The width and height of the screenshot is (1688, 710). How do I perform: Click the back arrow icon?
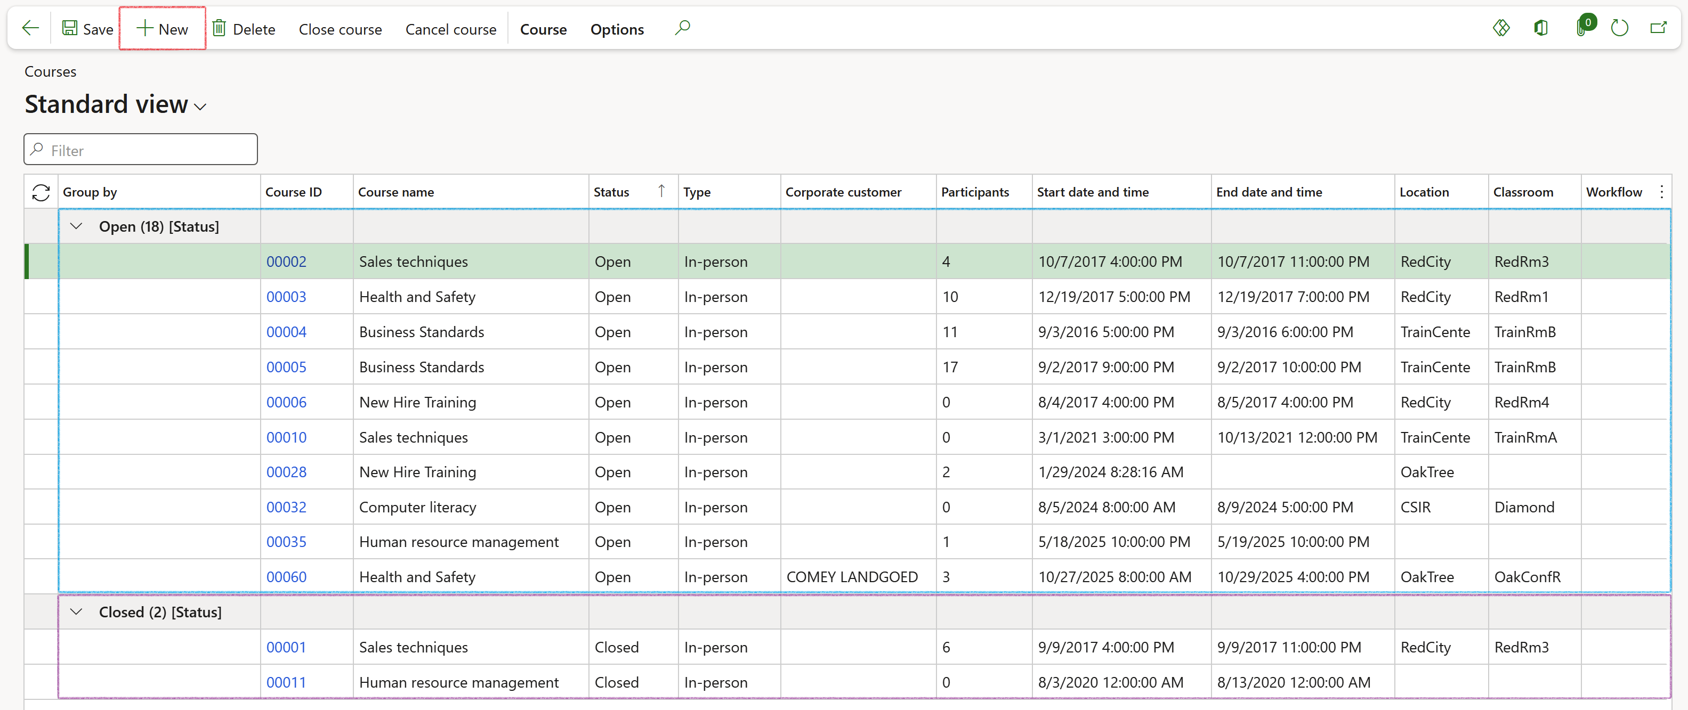[30, 28]
